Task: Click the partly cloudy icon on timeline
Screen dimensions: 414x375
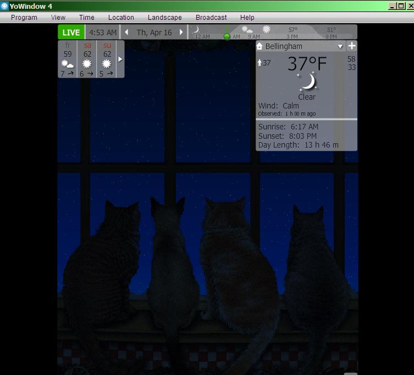Action: [x=247, y=29]
